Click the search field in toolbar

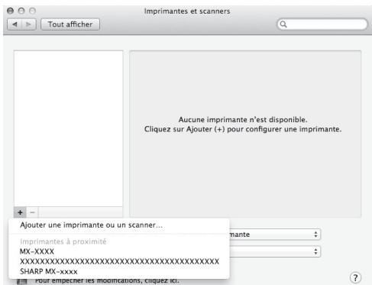pos(322,24)
